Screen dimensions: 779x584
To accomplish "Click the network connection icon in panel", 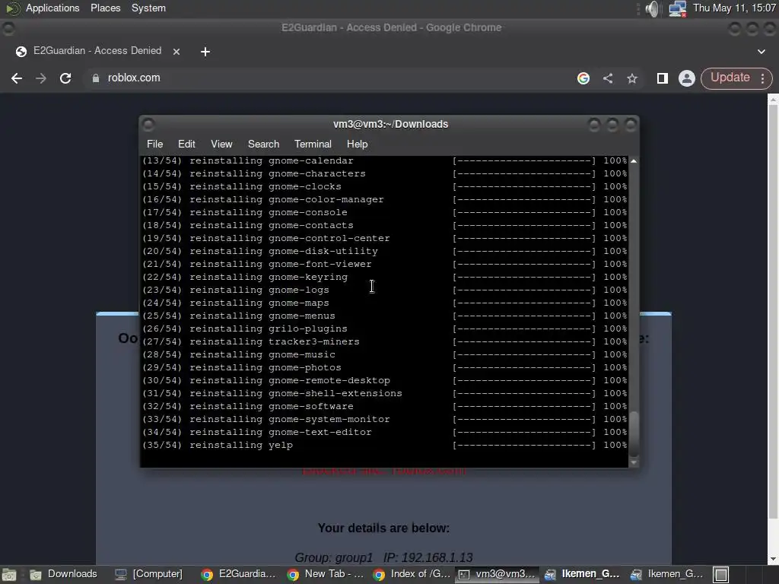I will click(x=677, y=8).
